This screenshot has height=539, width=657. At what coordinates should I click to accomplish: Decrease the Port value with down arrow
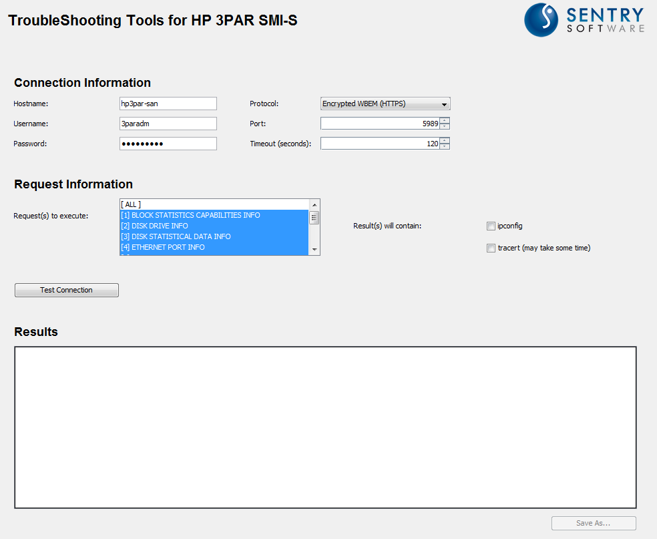tap(445, 126)
